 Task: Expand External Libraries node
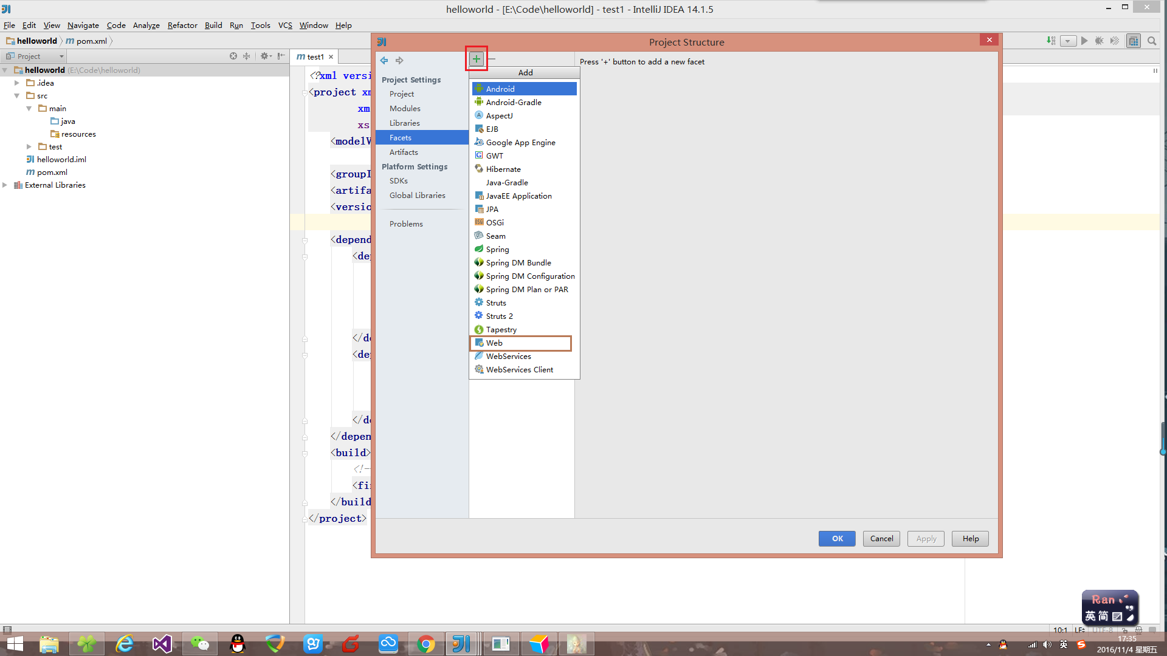(x=5, y=185)
